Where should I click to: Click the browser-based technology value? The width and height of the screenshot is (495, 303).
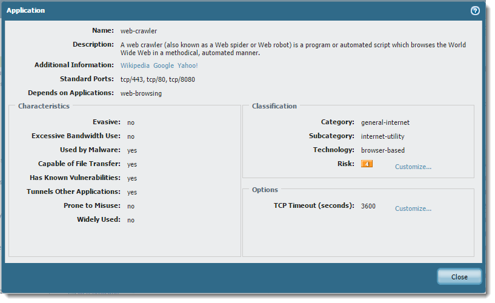pyautogui.click(x=383, y=150)
